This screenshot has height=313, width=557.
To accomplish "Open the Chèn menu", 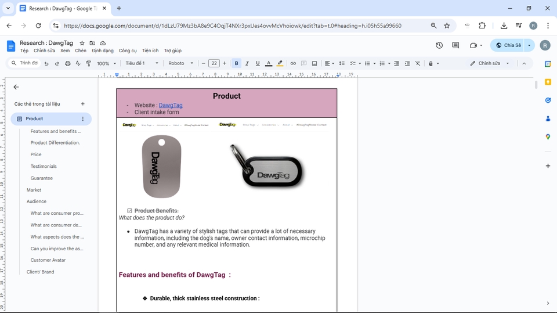I will 81,51.
